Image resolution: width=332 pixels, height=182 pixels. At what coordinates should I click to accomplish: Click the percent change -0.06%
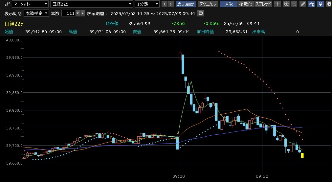(x=211, y=24)
